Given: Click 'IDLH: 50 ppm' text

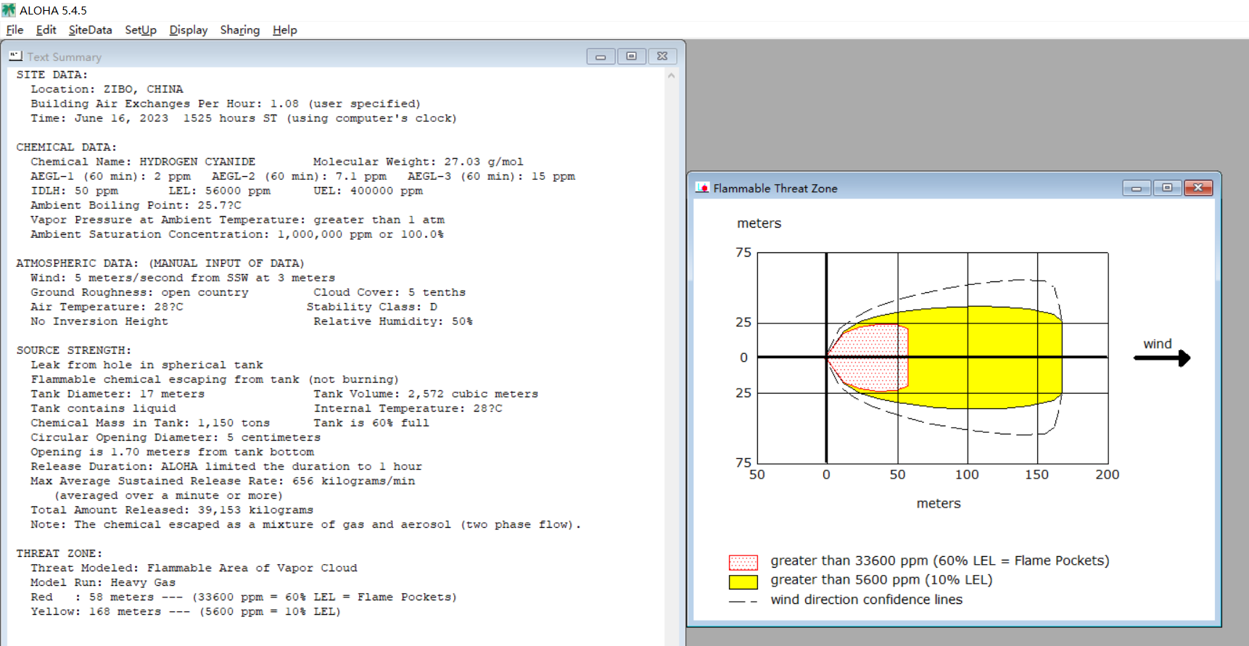Looking at the screenshot, I should click(x=74, y=191).
